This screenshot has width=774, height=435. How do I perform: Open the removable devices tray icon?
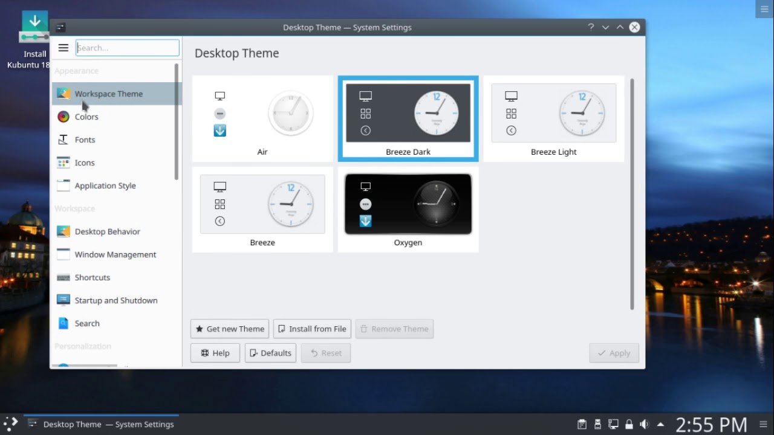pos(597,424)
